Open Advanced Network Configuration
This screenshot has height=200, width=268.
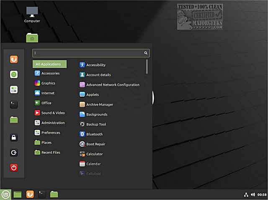pos(109,85)
